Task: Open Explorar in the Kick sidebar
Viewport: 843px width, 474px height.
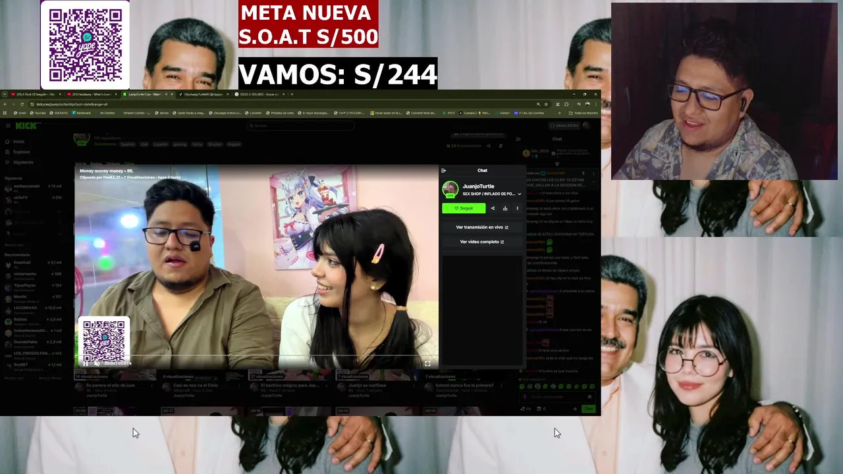Action: coord(21,151)
